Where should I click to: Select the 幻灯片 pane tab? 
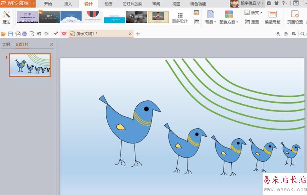[22, 45]
